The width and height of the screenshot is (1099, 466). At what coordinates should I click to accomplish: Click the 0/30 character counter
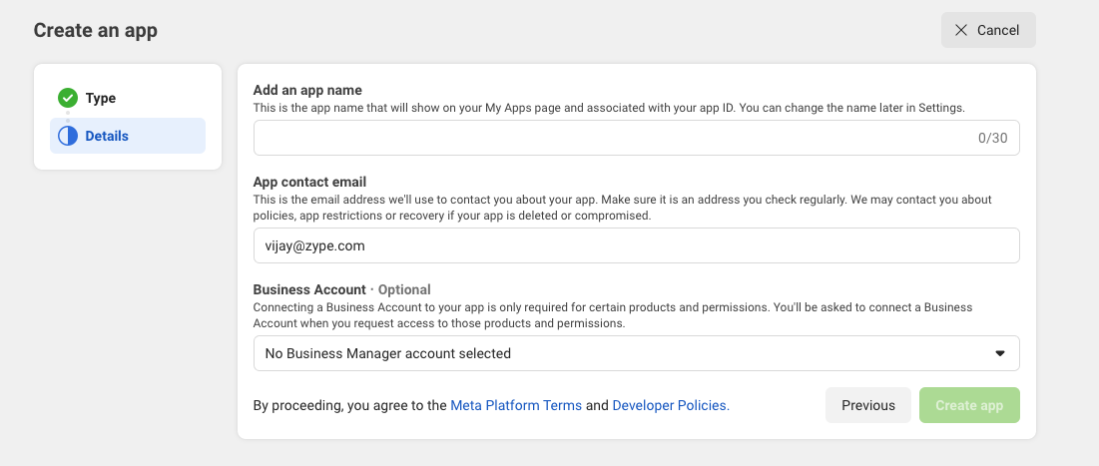pyautogui.click(x=992, y=138)
